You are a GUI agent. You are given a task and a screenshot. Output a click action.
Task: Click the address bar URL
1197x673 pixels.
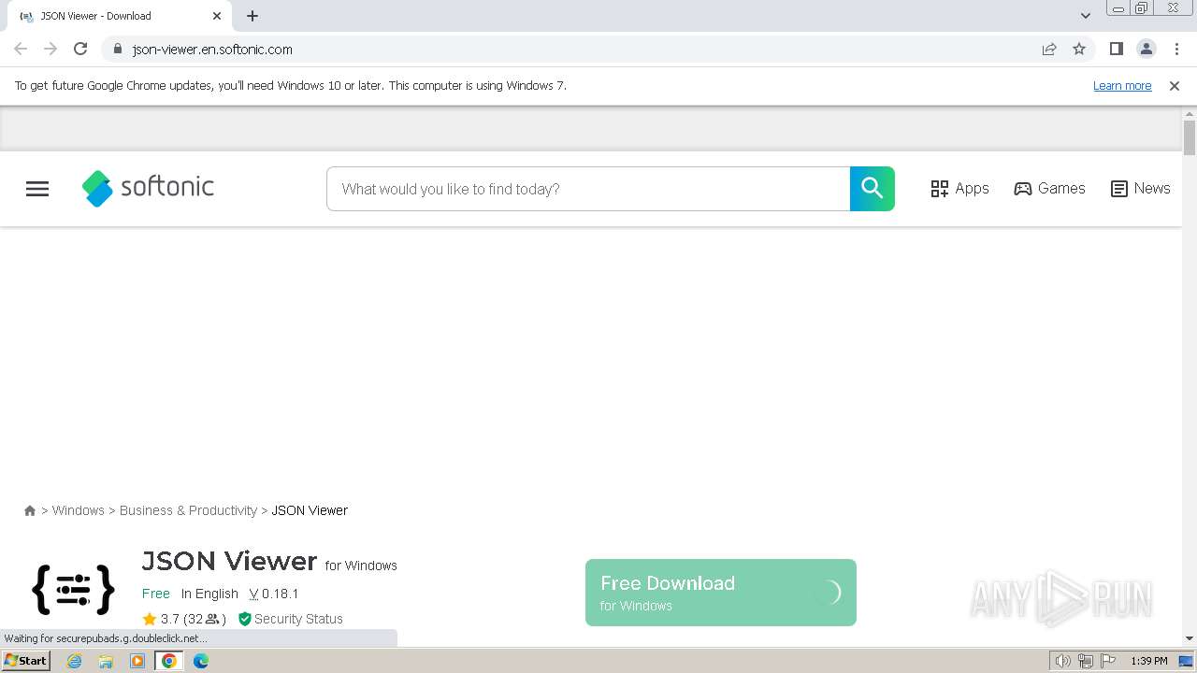tap(212, 50)
